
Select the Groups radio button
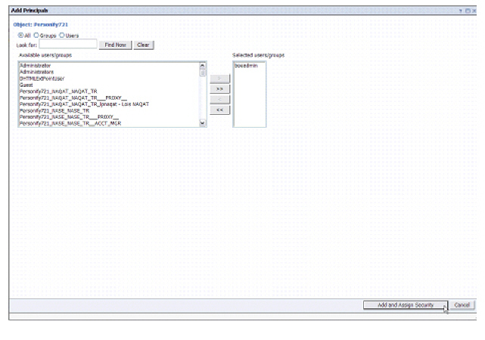pos(36,35)
